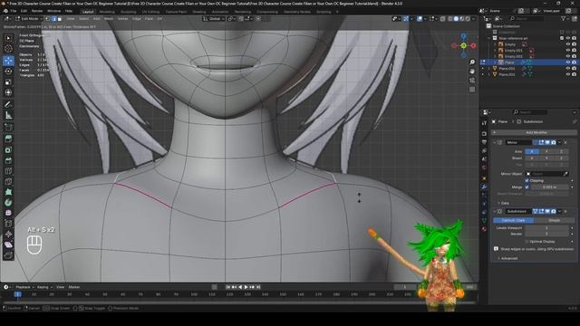Remove the Mirror modifier with its X button
The height and width of the screenshot is (326, 580).
tap(565, 142)
